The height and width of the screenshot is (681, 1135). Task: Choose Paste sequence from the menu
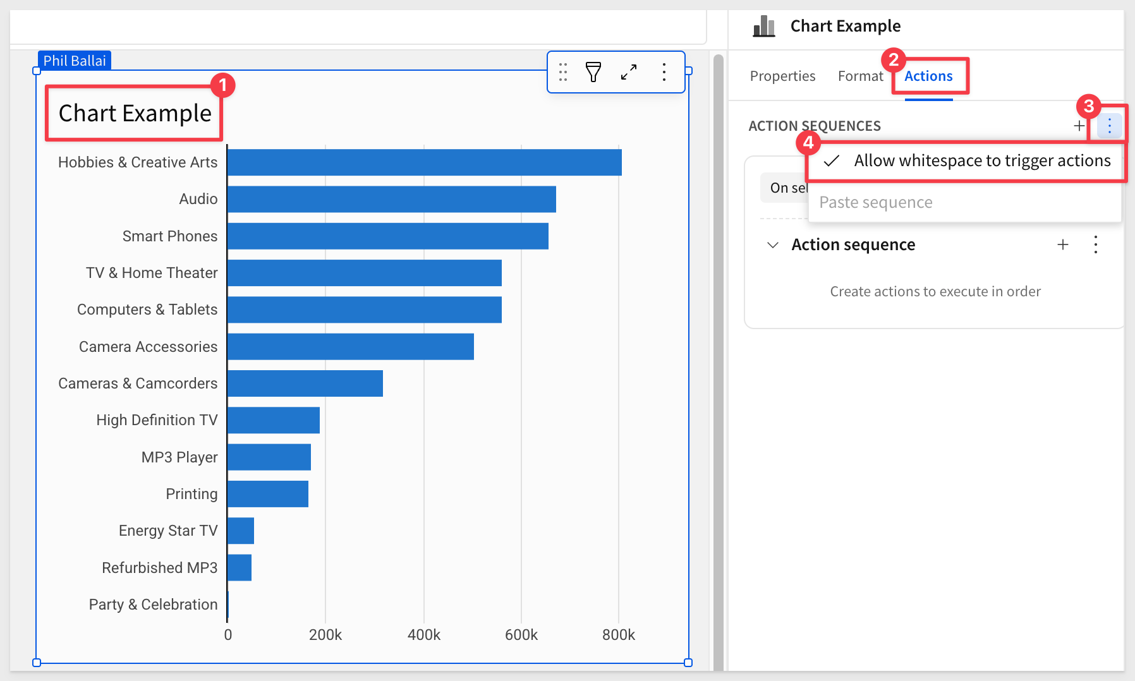875,203
